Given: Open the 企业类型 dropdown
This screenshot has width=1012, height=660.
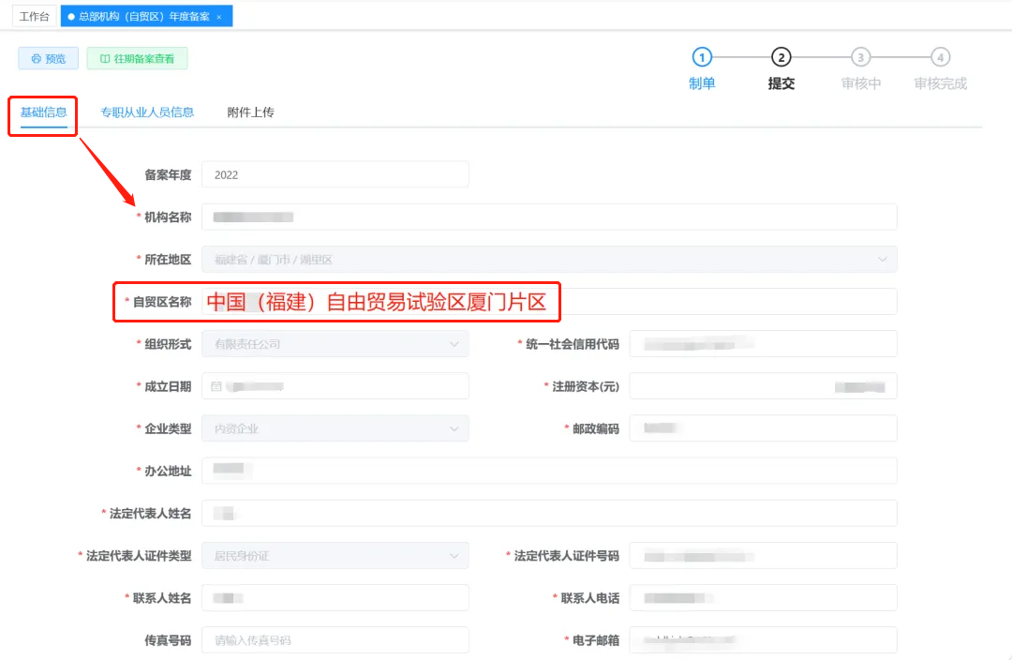Looking at the screenshot, I should click(x=335, y=428).
